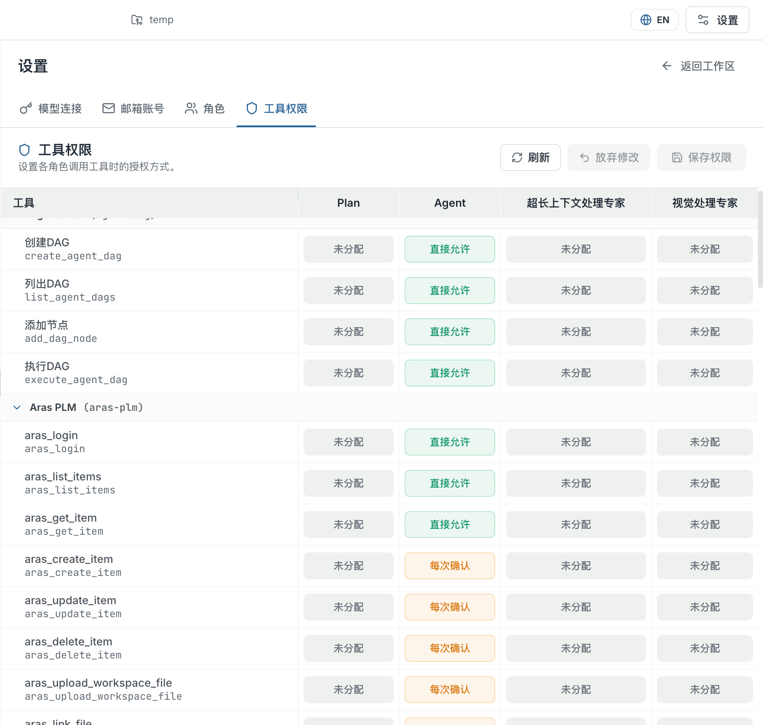Click the key icon for 模型连接
The image size is (763, 725).
point(26,109)
